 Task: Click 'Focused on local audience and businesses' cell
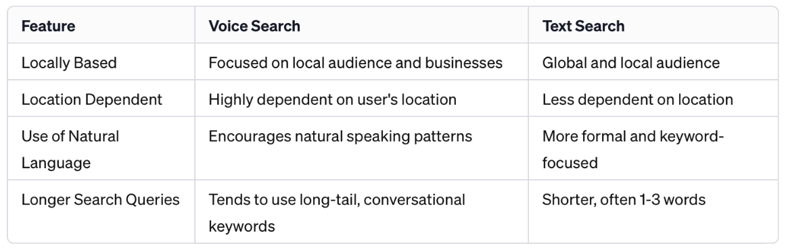[x=355, y=63]
